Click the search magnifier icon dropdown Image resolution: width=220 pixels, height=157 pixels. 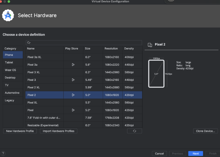[29, 43]
